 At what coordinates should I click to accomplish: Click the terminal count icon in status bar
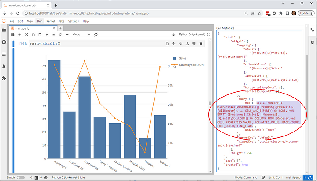(37, 177)
